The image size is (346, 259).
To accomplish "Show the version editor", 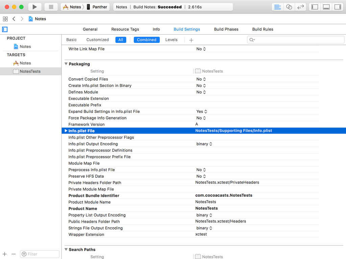I will pos(300,7).
